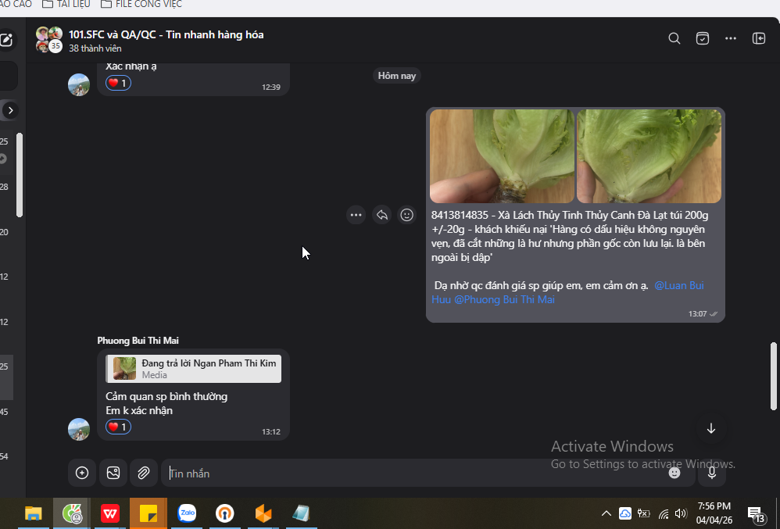Open volume control in system tray
The image size is (780, 529).
(681, 513)
